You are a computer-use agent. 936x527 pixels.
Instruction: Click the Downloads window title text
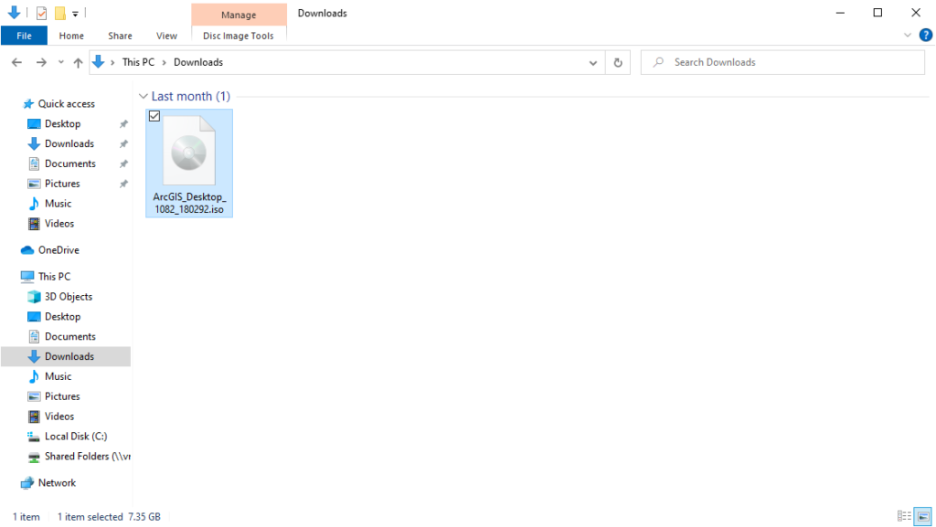[x=323, y=13]
